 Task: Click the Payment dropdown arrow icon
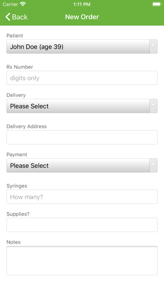tap(153, 165)
